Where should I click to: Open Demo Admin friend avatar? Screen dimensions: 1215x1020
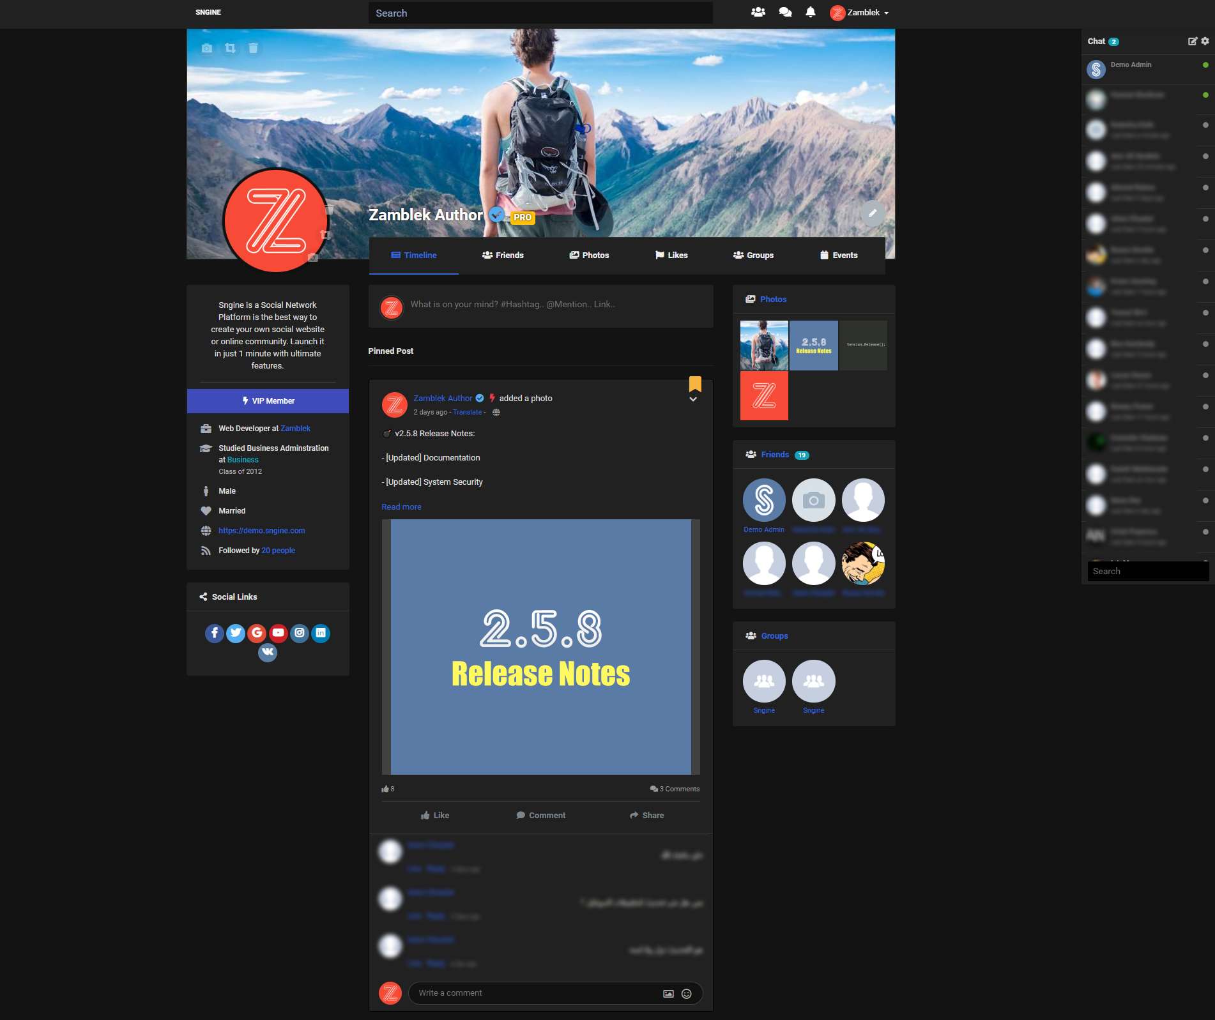764,500
